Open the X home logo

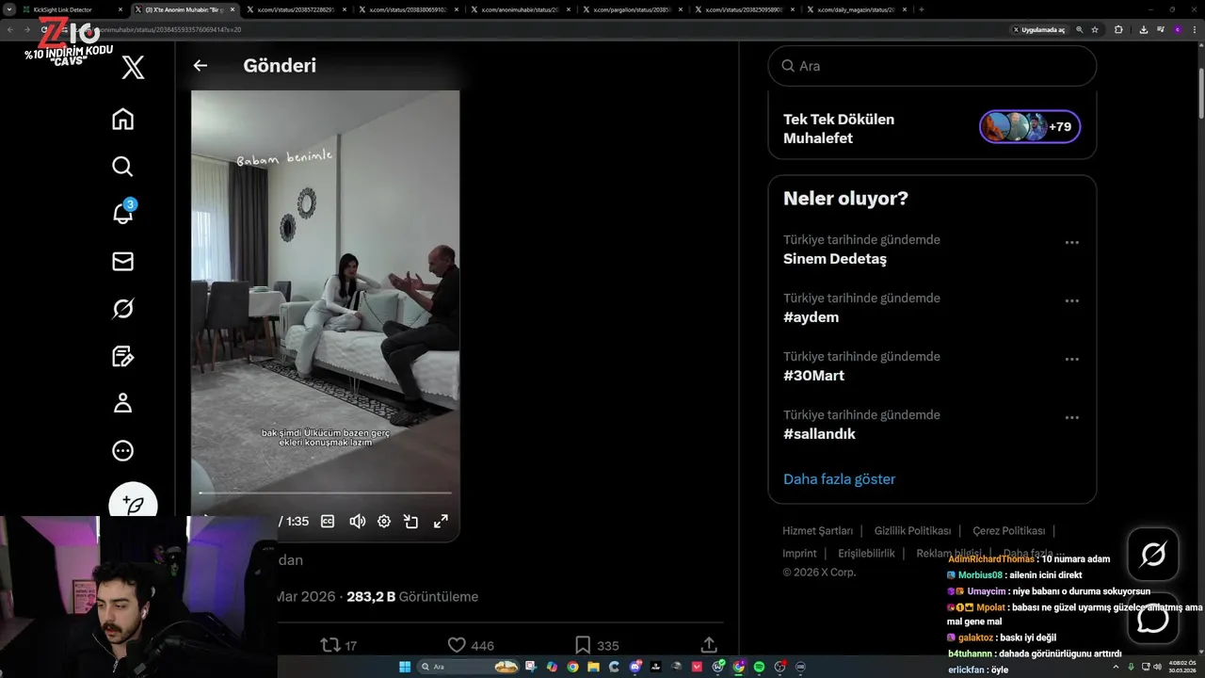(x=133, y=67)
